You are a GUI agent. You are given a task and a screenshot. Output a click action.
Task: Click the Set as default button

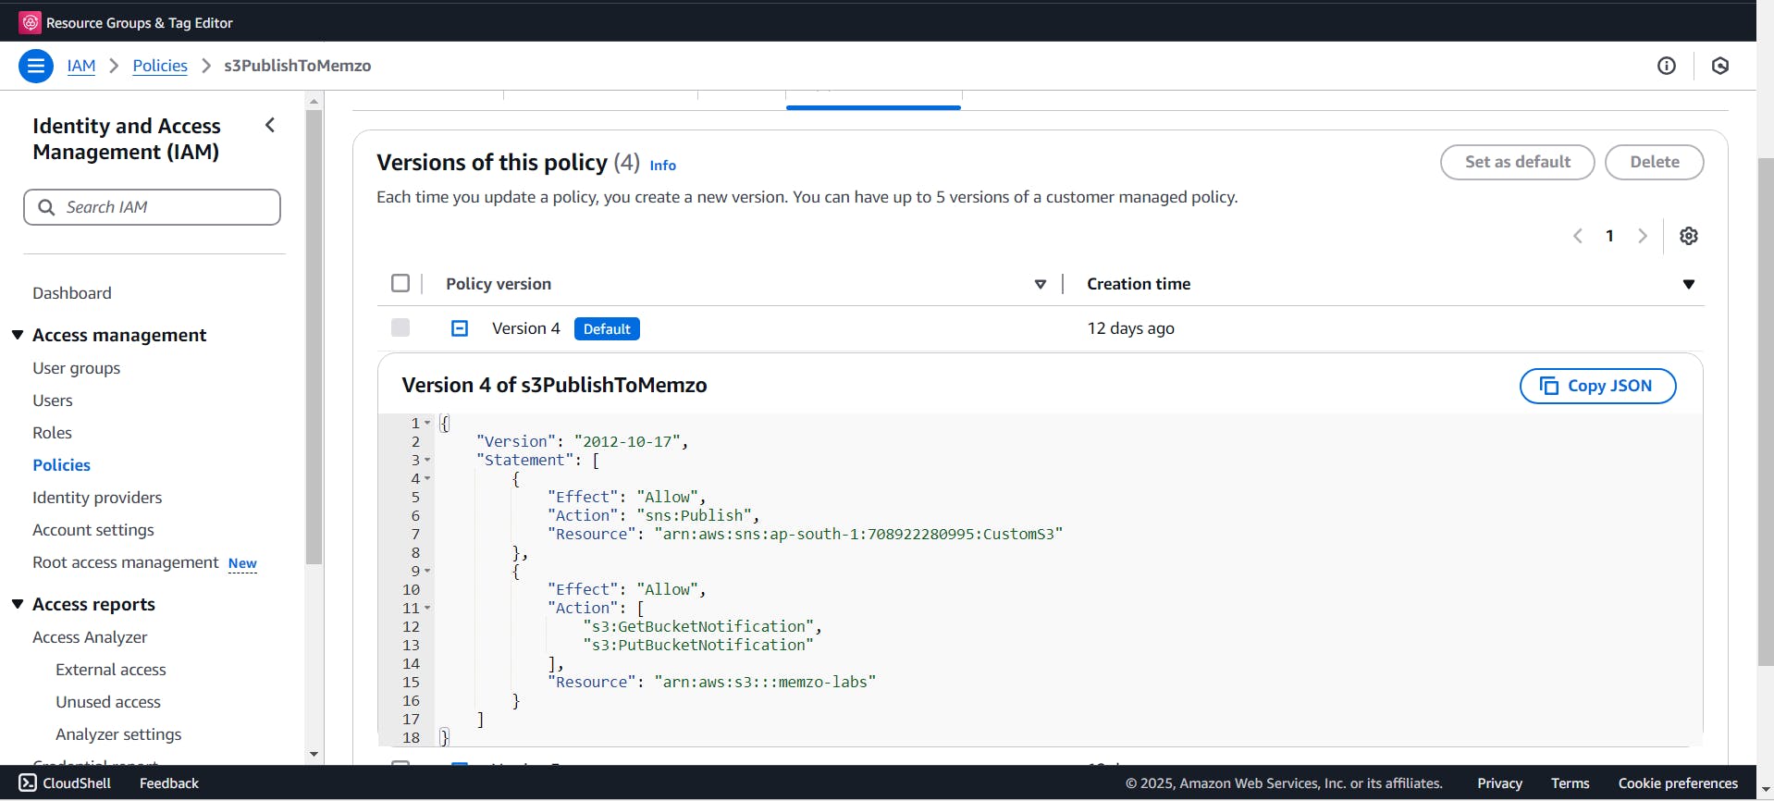point(1517,162)
